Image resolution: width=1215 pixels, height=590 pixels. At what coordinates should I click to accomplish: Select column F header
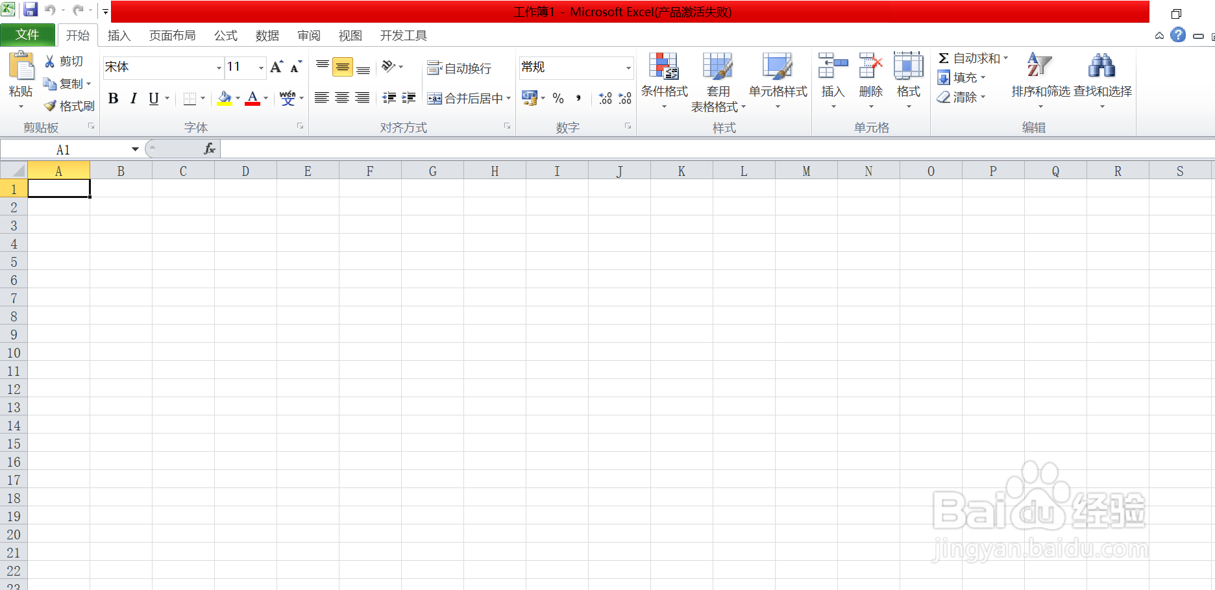coord(370,171)
